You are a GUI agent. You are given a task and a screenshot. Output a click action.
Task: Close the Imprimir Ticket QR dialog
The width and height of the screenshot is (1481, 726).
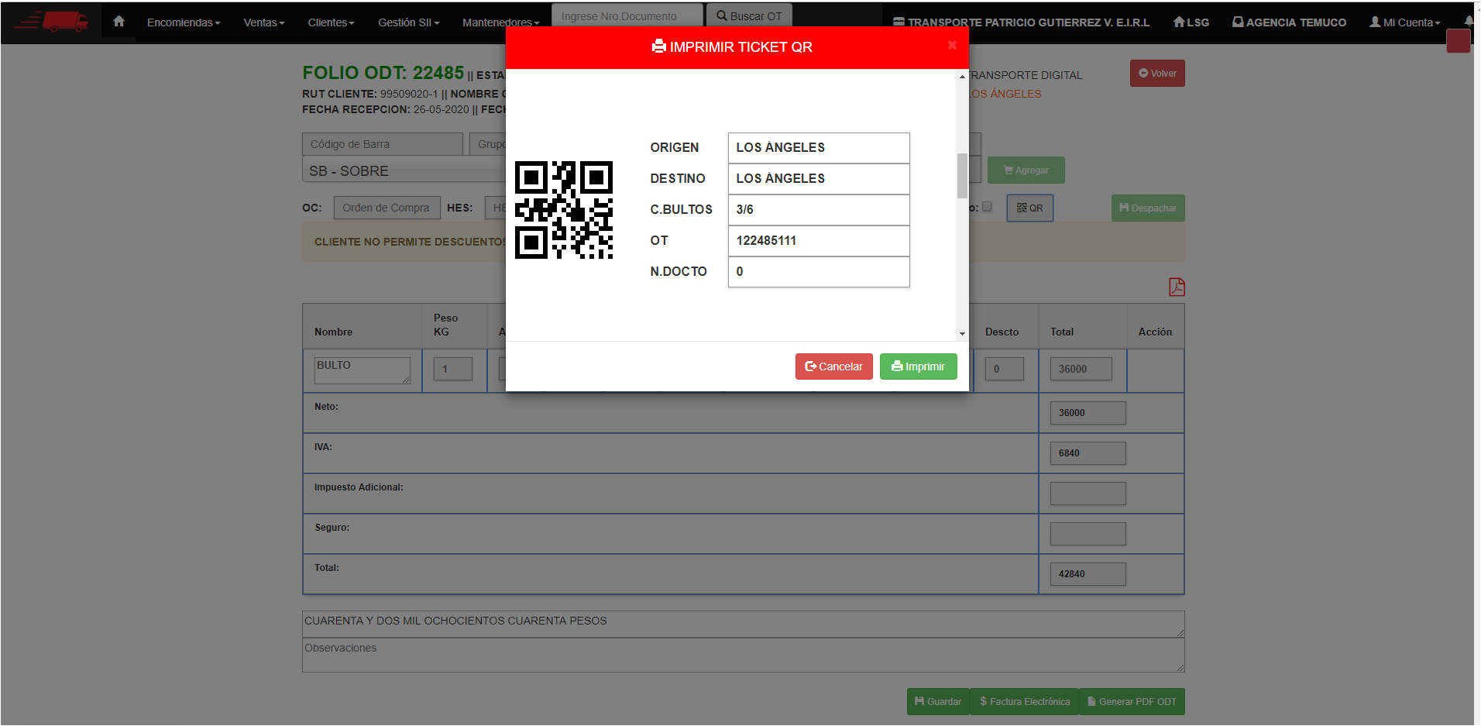[952, 46]
